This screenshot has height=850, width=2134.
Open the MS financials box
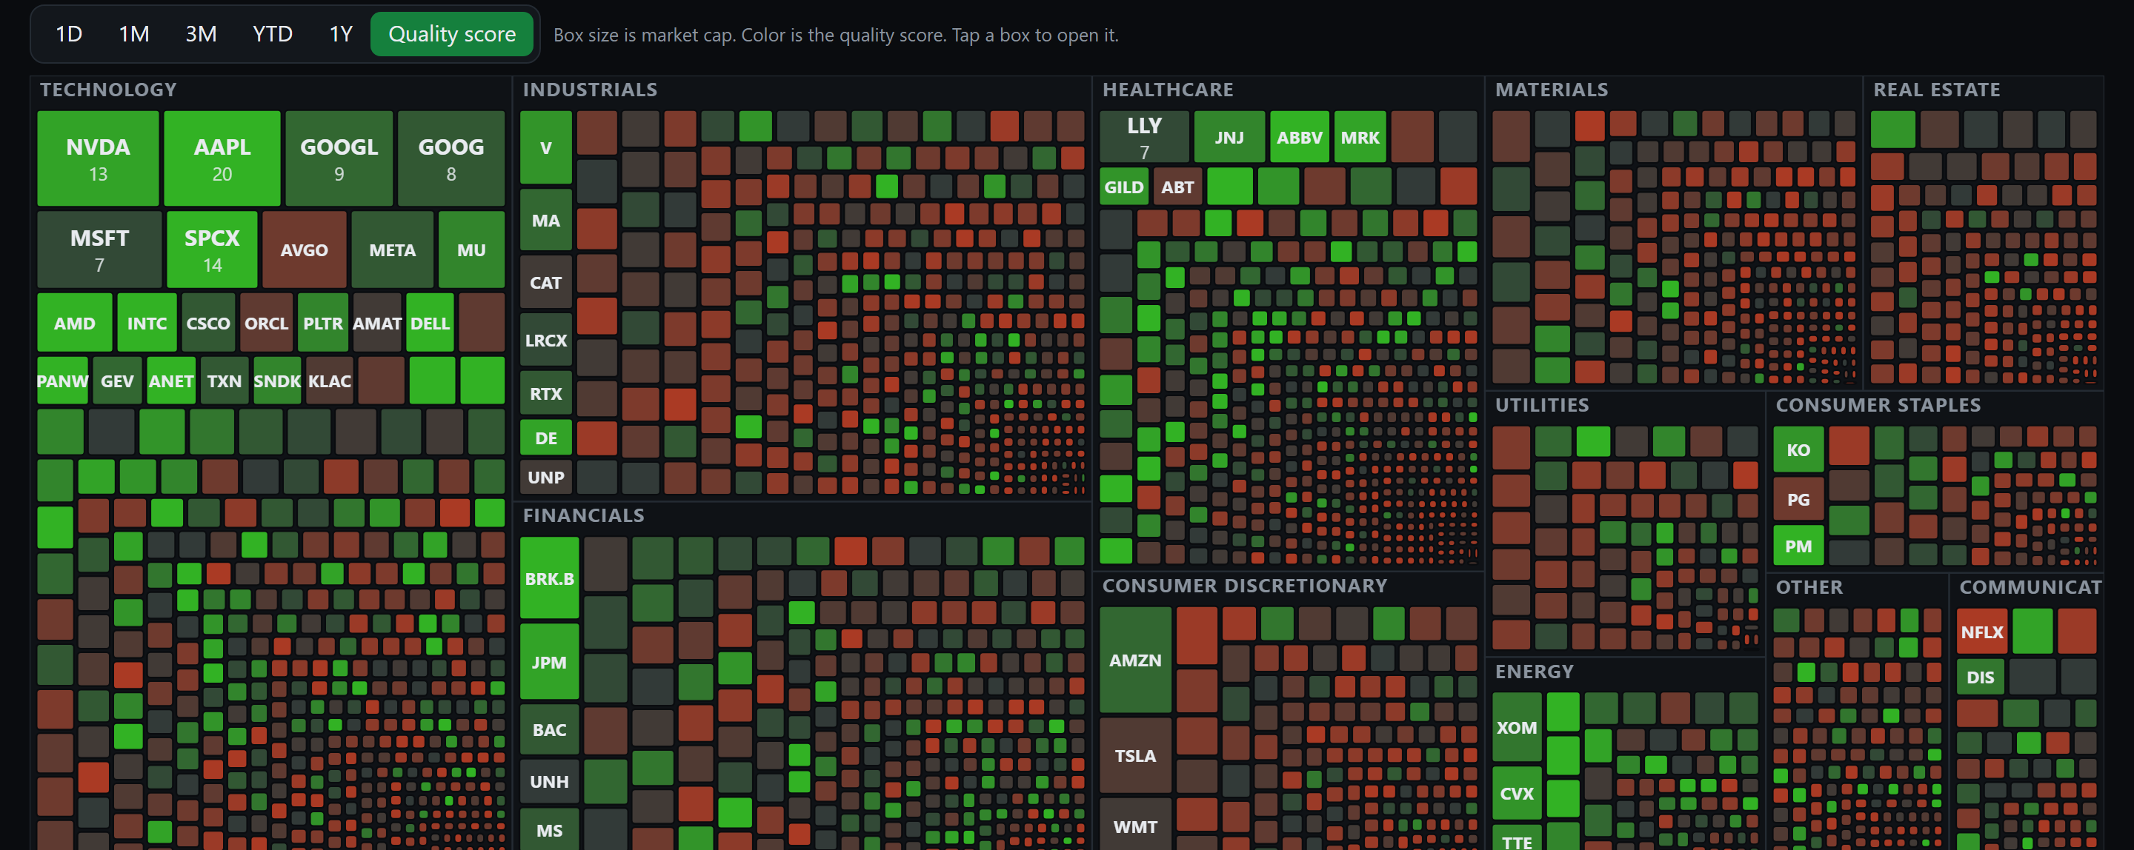tap(549, 829)
